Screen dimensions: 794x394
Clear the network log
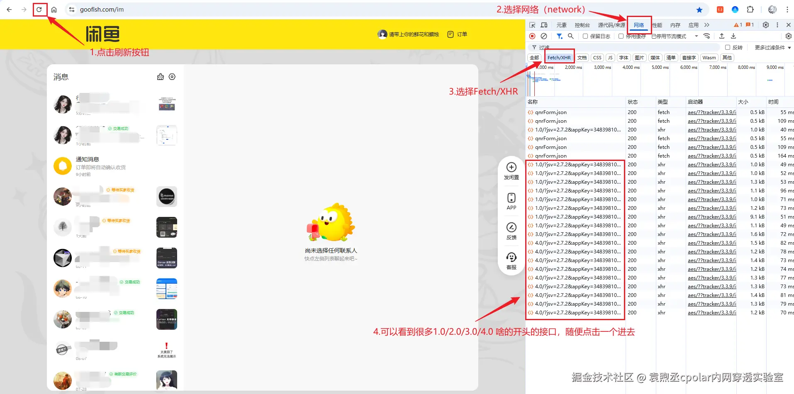544,36
